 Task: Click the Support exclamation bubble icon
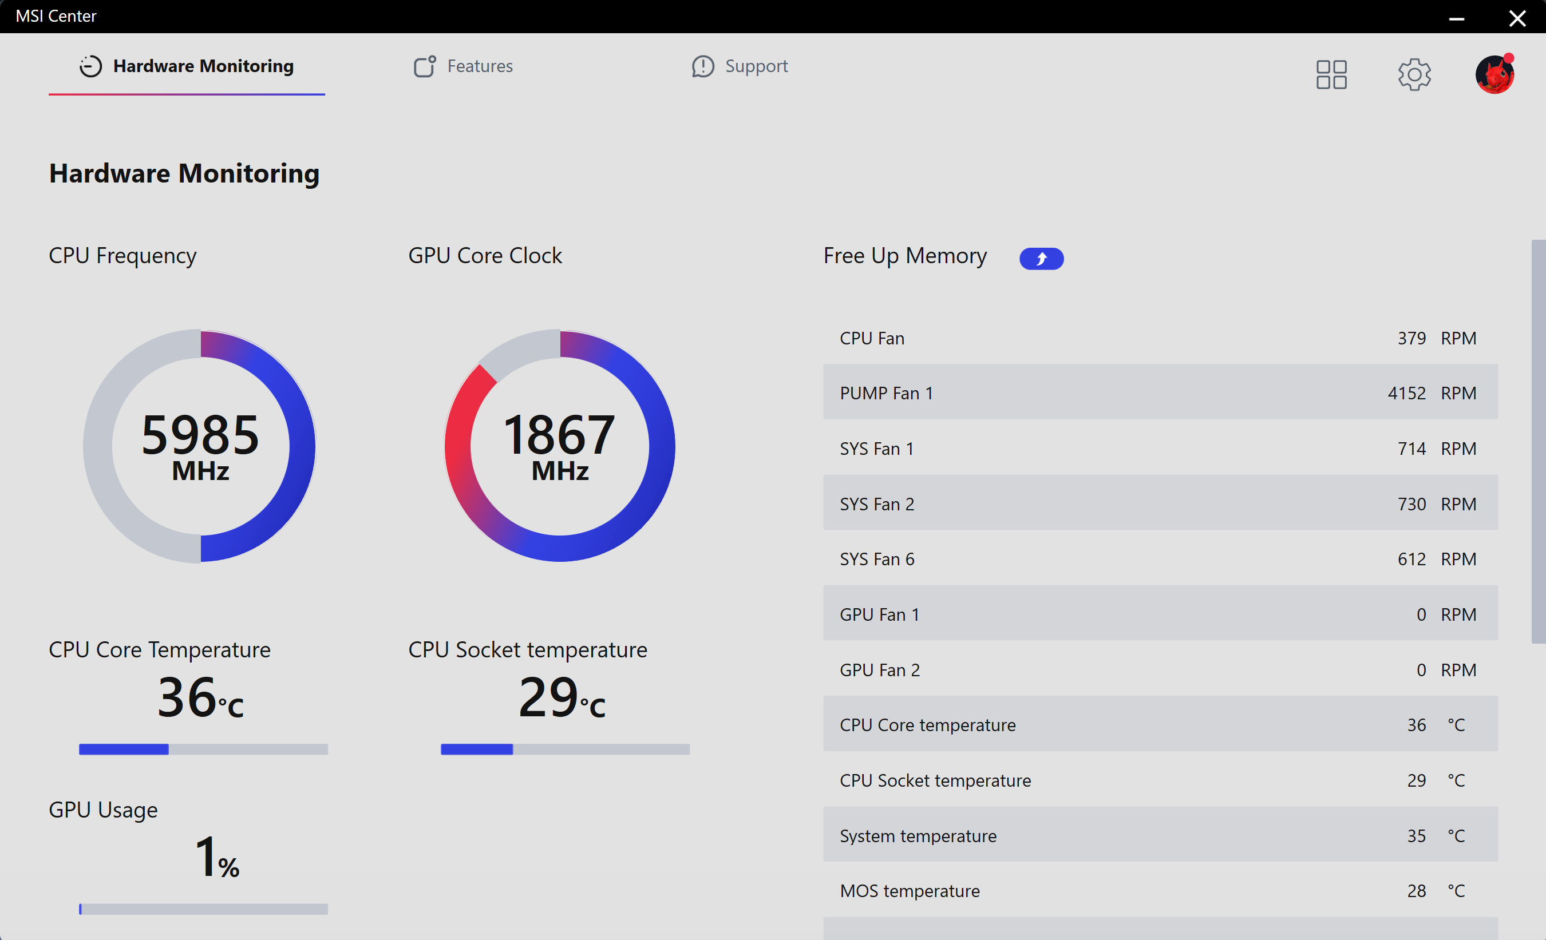(x=703, y=66)
